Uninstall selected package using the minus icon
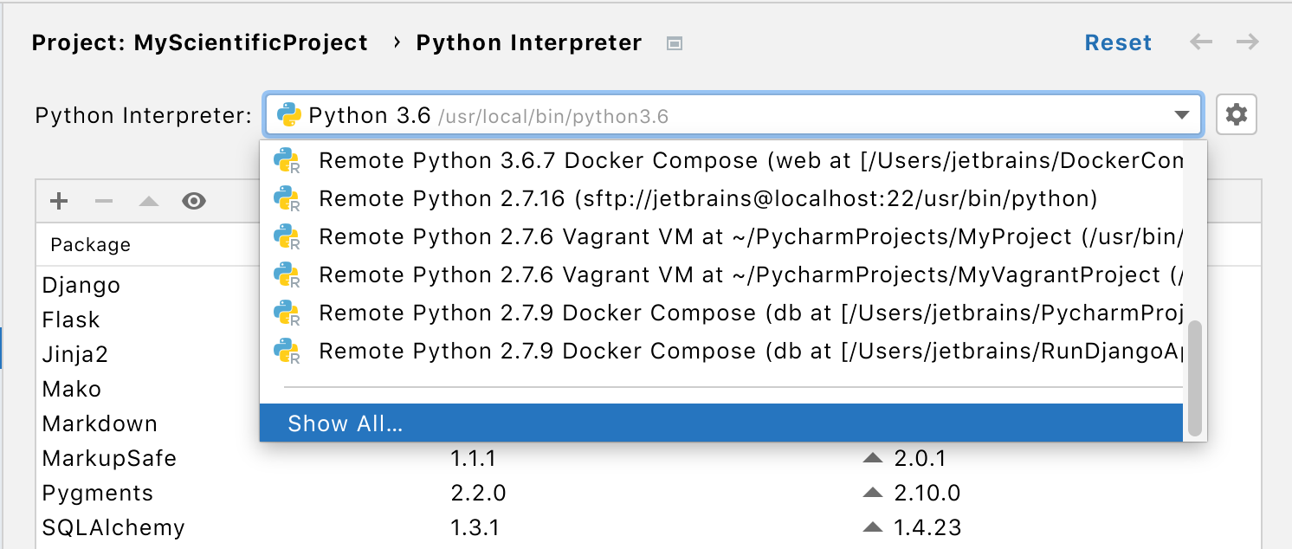The height and width of the screenshot is (549, 1292). click(104, 200)
